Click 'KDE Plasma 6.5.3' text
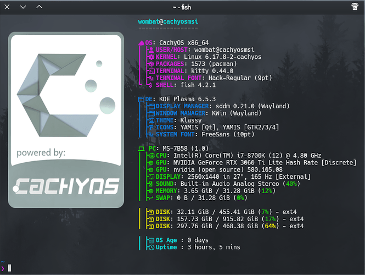Screen dimensions: 365x275 (x=187, y=99)
